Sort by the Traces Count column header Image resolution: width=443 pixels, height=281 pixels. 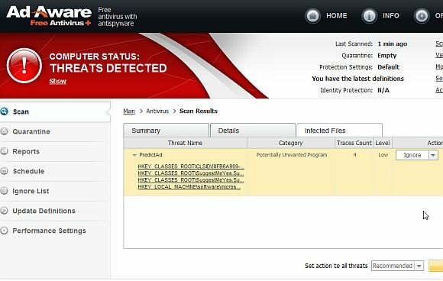(354, 143)
